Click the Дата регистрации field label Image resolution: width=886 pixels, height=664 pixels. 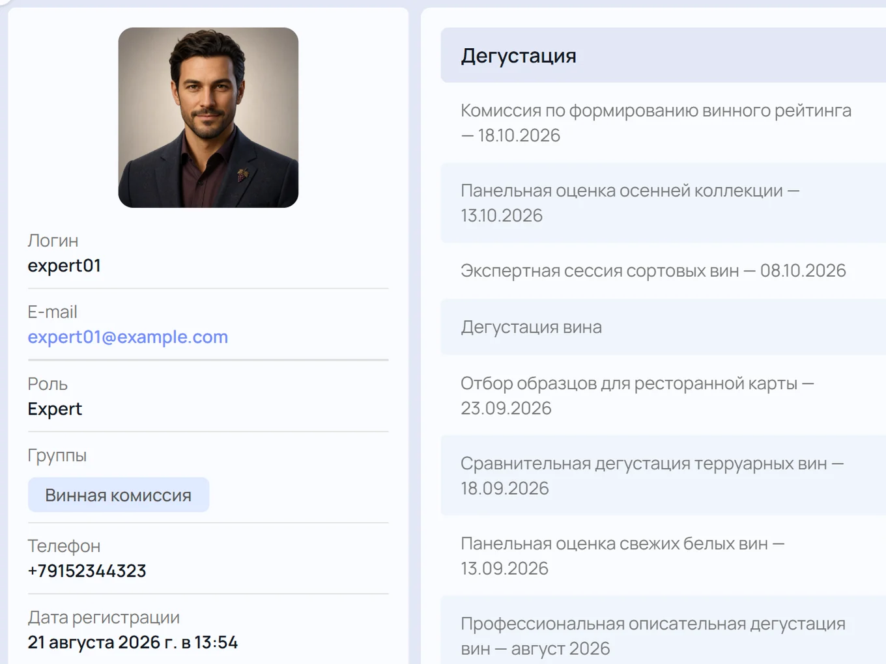(104, 617)
